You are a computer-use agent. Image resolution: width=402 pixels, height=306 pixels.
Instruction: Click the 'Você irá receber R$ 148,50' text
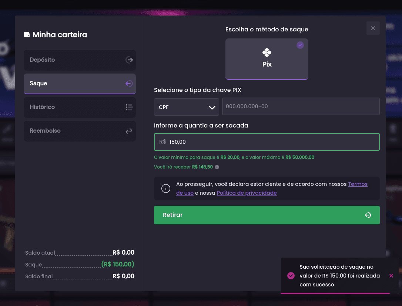183,167
